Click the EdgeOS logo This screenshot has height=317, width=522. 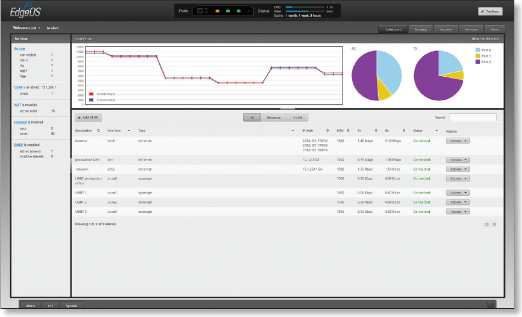pos(25,10)
